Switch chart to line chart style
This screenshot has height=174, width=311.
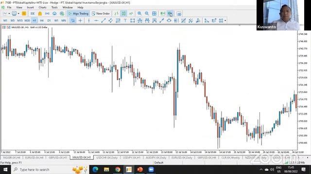(x=131, y=14)
